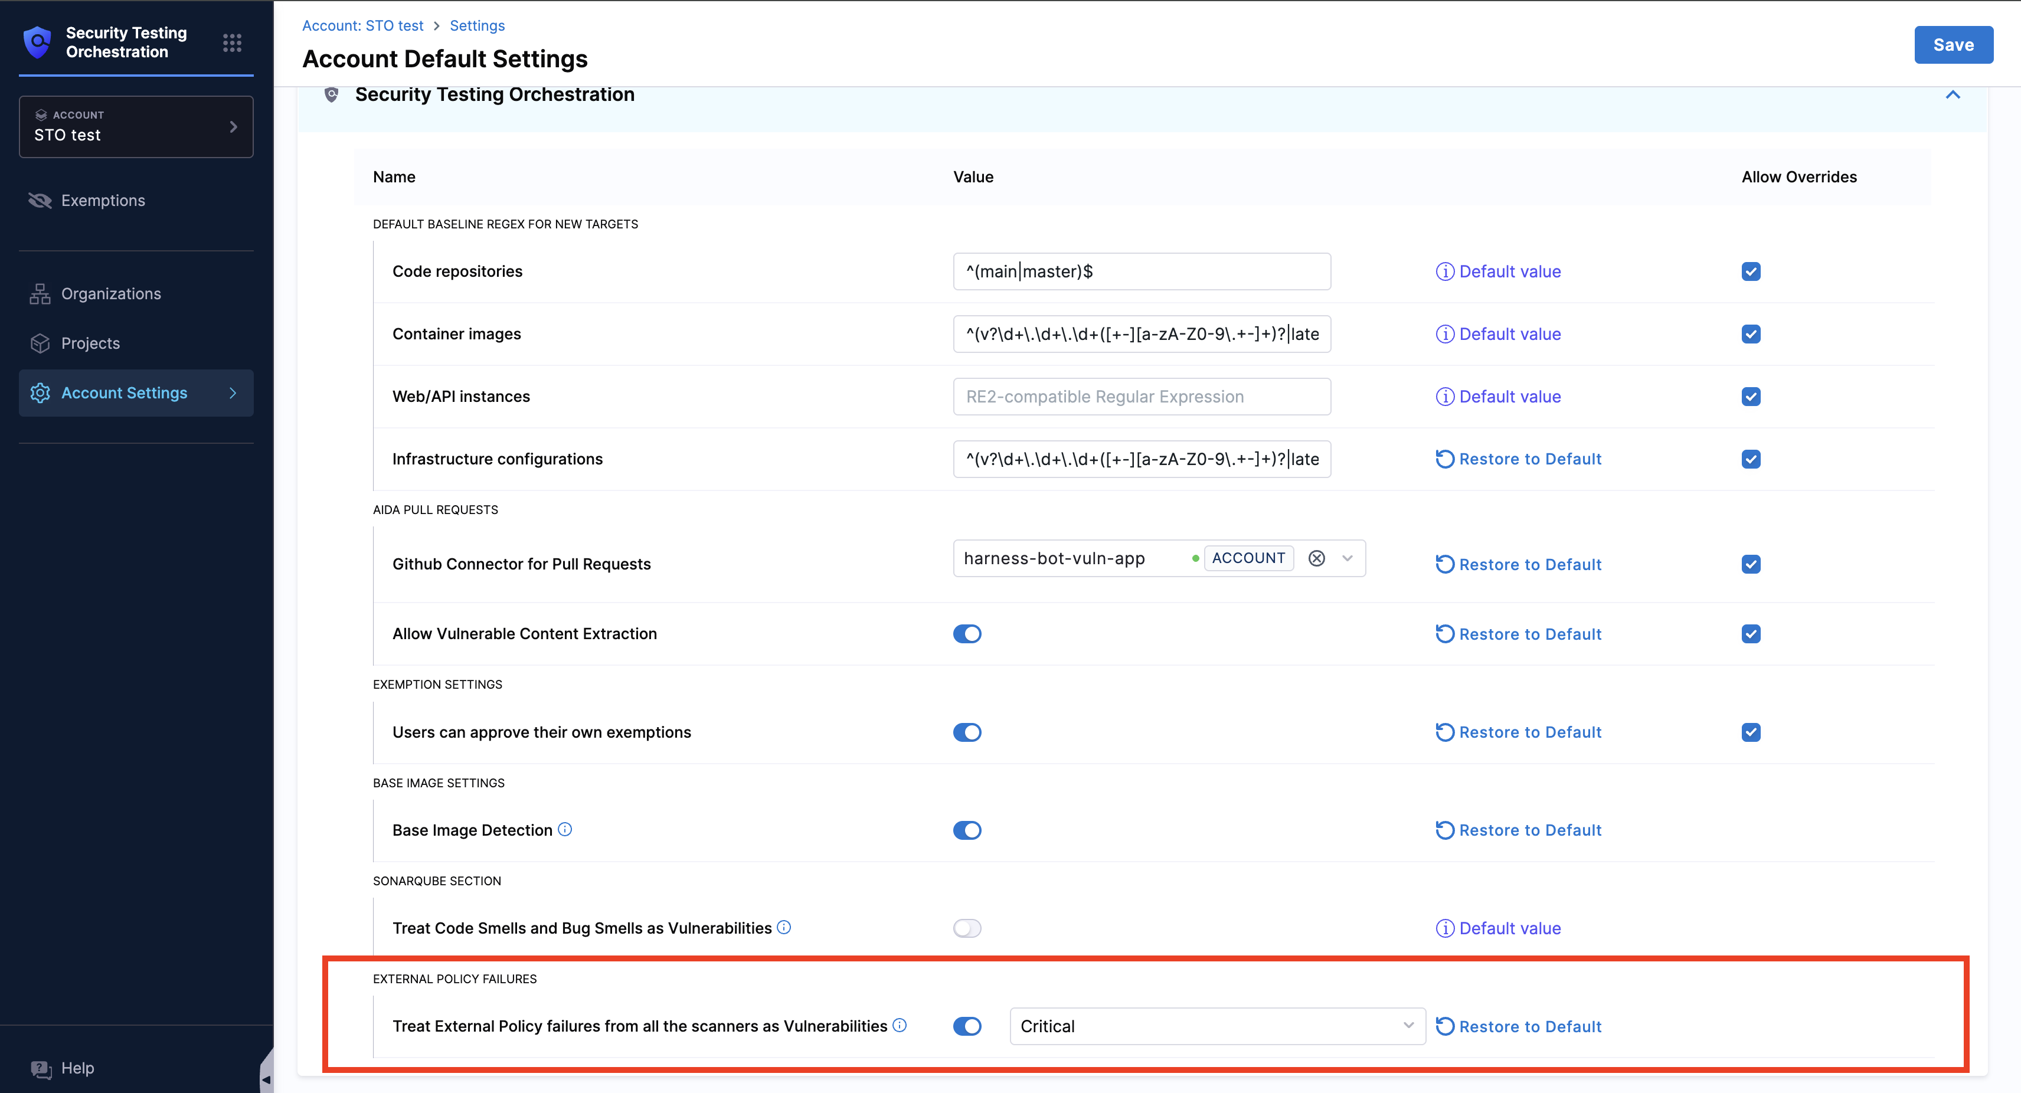The height and width of the screenshot is (1093, 2021).
Task: Disable Allow Vulnerable Content Extraction toggle
Action: (967, 634)
